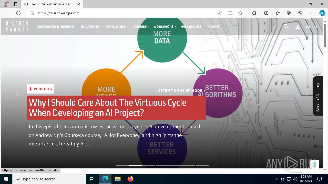Screen dimensions: 328x184
Task: Click the Podcasts category tag
Action: [40, 89]
